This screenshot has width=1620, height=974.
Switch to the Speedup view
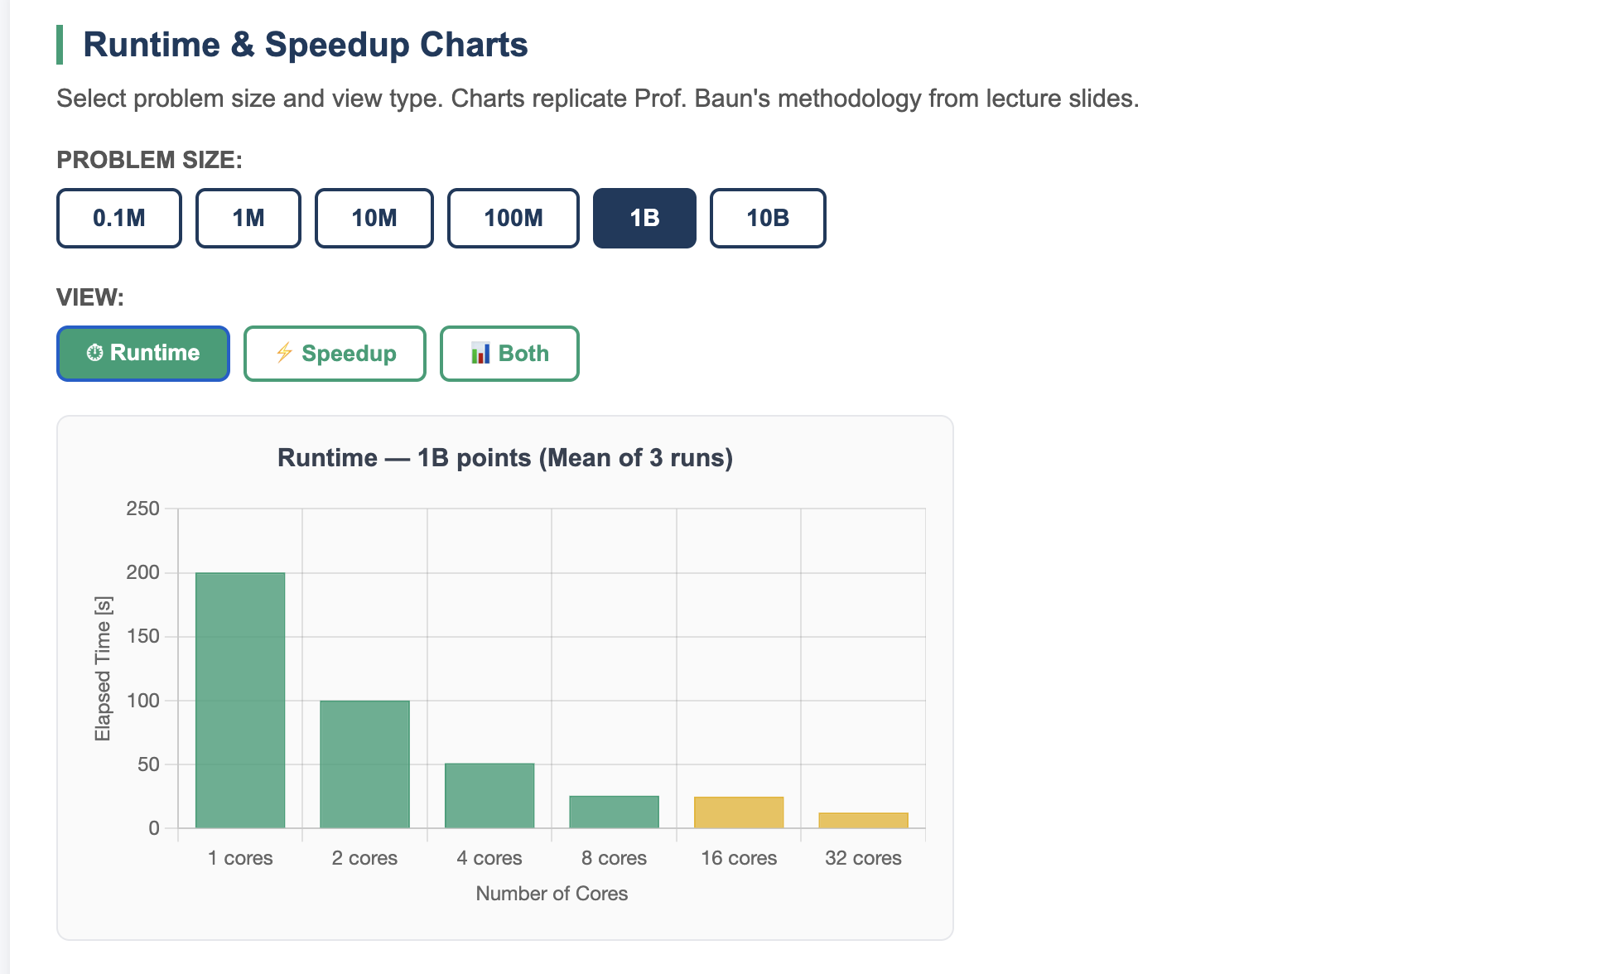(x=335, y=354)
